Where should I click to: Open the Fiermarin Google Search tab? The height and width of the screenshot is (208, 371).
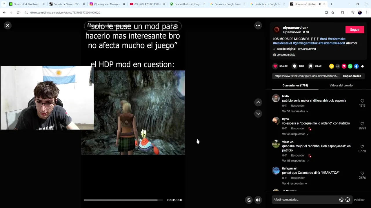(x=228, y=4)
